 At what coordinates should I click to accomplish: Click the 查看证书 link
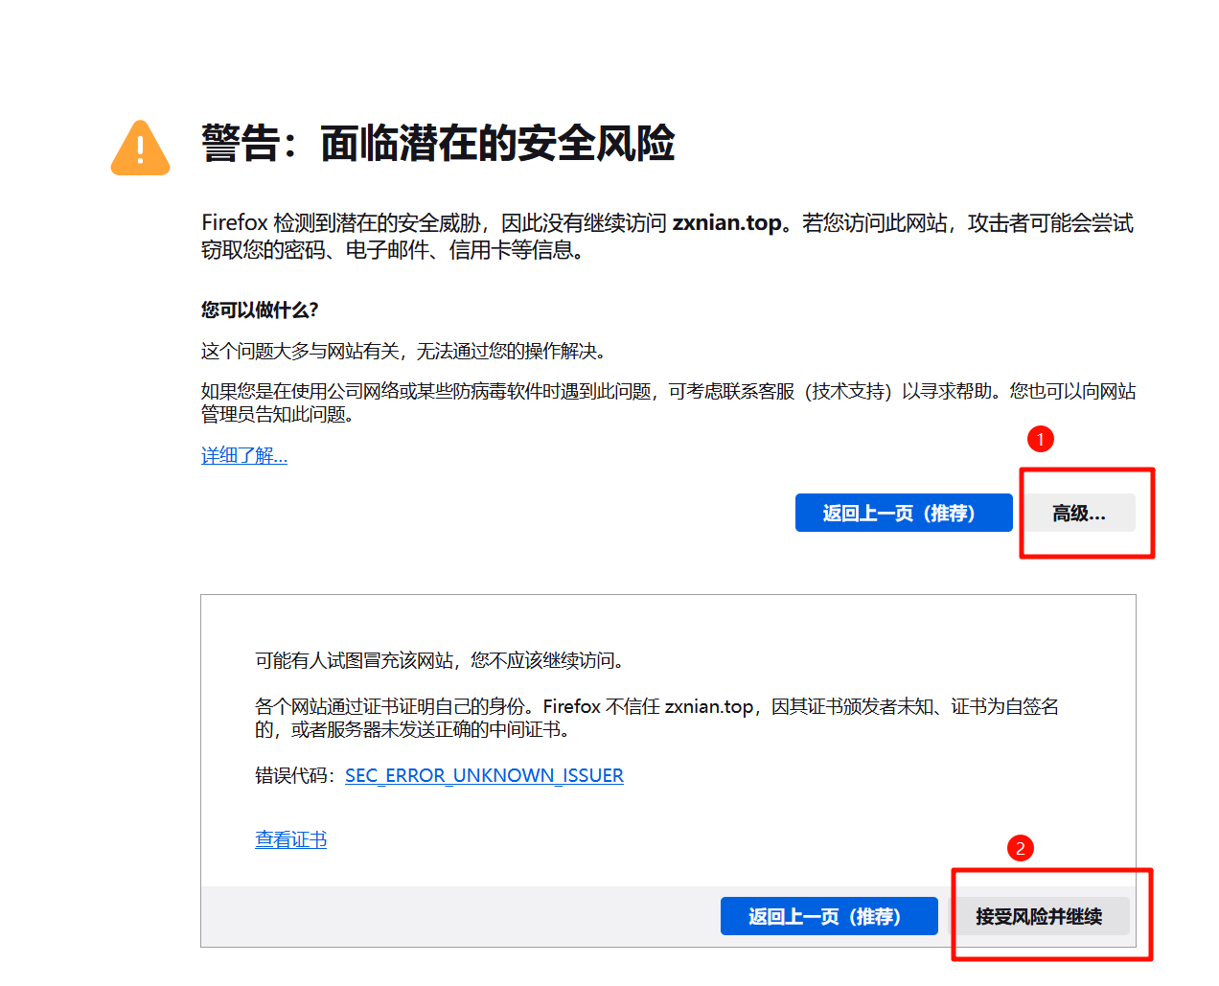coord(290,838)
